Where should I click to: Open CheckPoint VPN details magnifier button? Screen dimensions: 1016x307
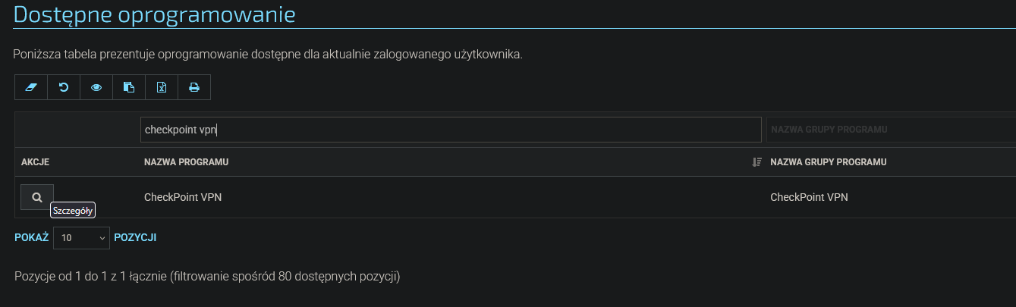(x=37, y=197)
